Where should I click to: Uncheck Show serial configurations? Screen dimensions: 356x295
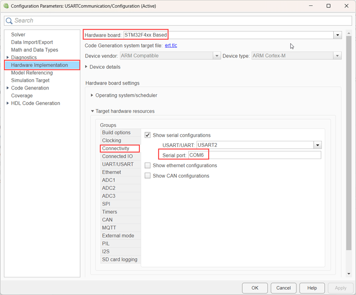(148, 135)
